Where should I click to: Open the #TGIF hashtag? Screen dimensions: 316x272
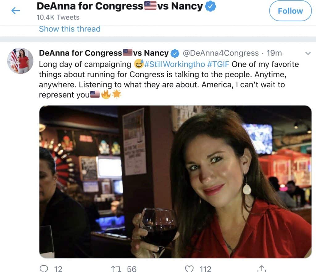click(x=218, y=64)
